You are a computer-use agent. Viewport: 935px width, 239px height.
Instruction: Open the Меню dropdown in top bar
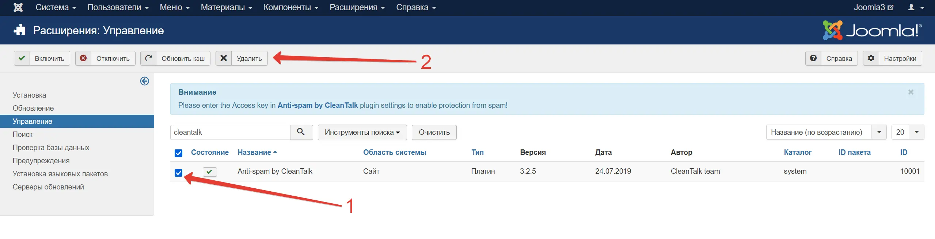click(175, 7)
